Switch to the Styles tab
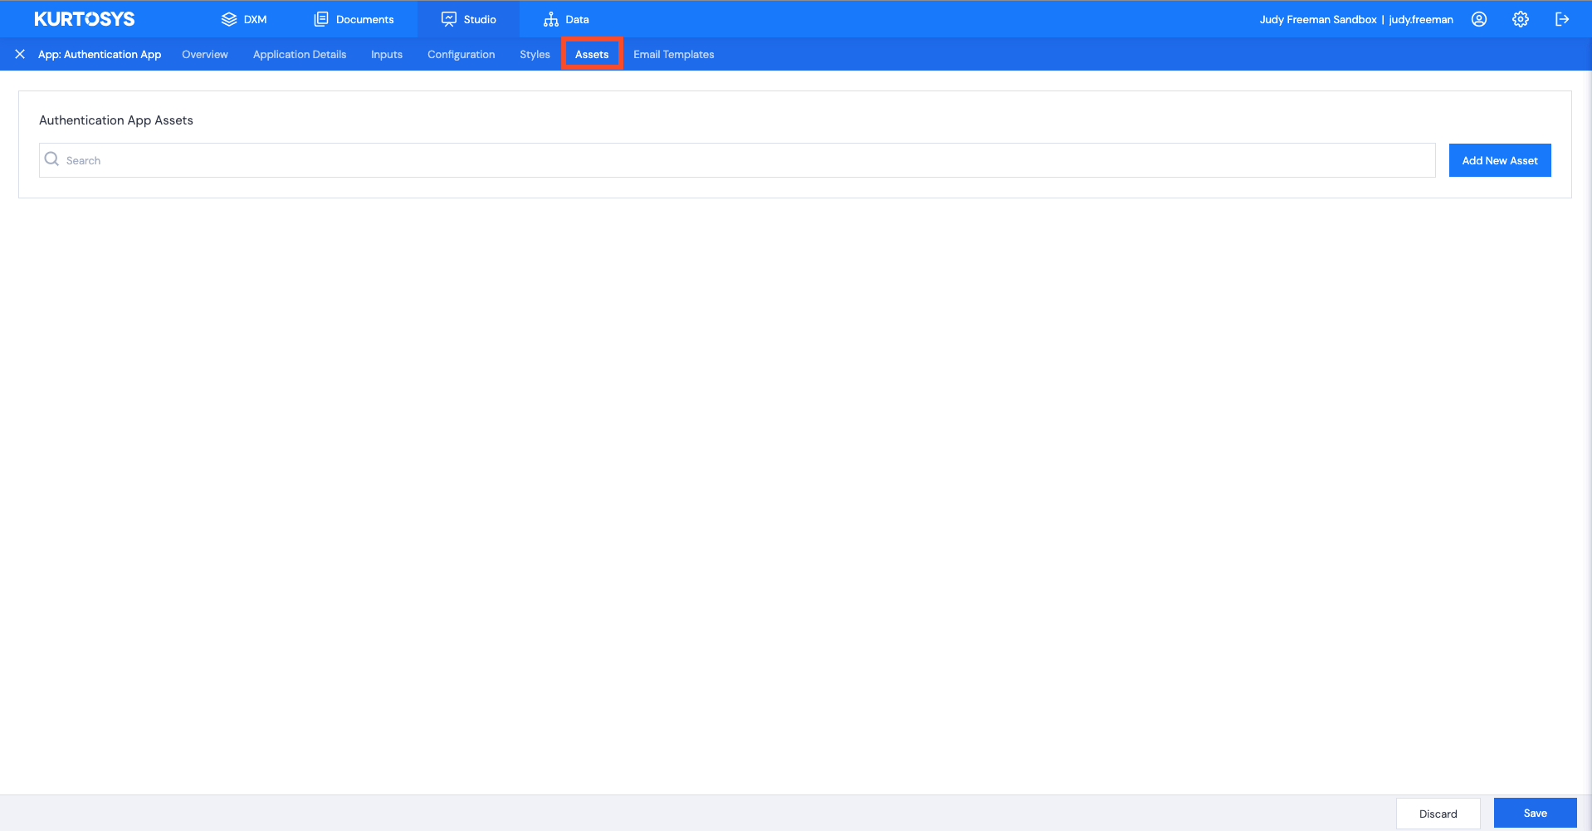The height and width of the screenshot is (831, 1592). 534,54
